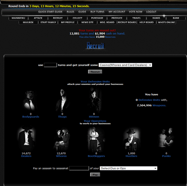This screenshot has width=187, height=186.
Task: Click the 'Your Defensive Units' heading
Action: 95,82
